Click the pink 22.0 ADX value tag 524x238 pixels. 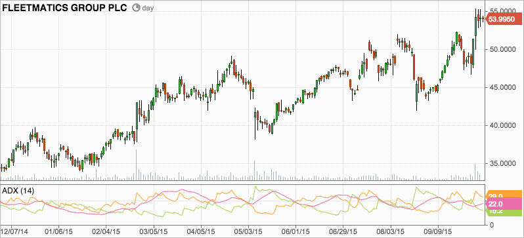[504, 204]
